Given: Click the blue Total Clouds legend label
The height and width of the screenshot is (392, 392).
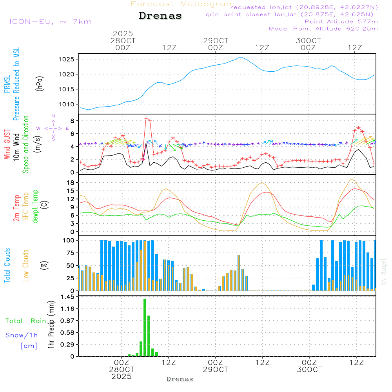Looking at the screenshot, I should (x=7, y=265).
